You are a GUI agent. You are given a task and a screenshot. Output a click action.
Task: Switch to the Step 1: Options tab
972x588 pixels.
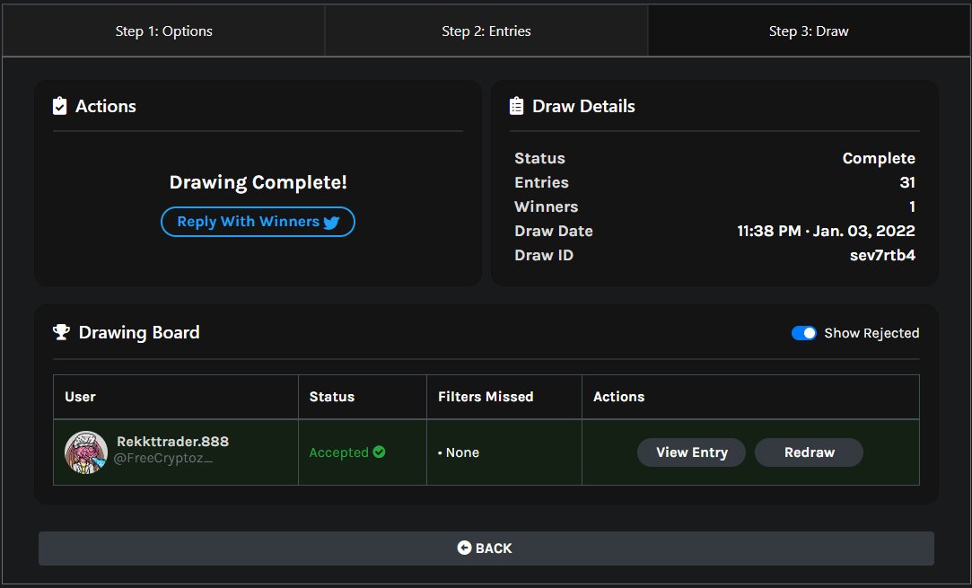[x=164, y=30]
